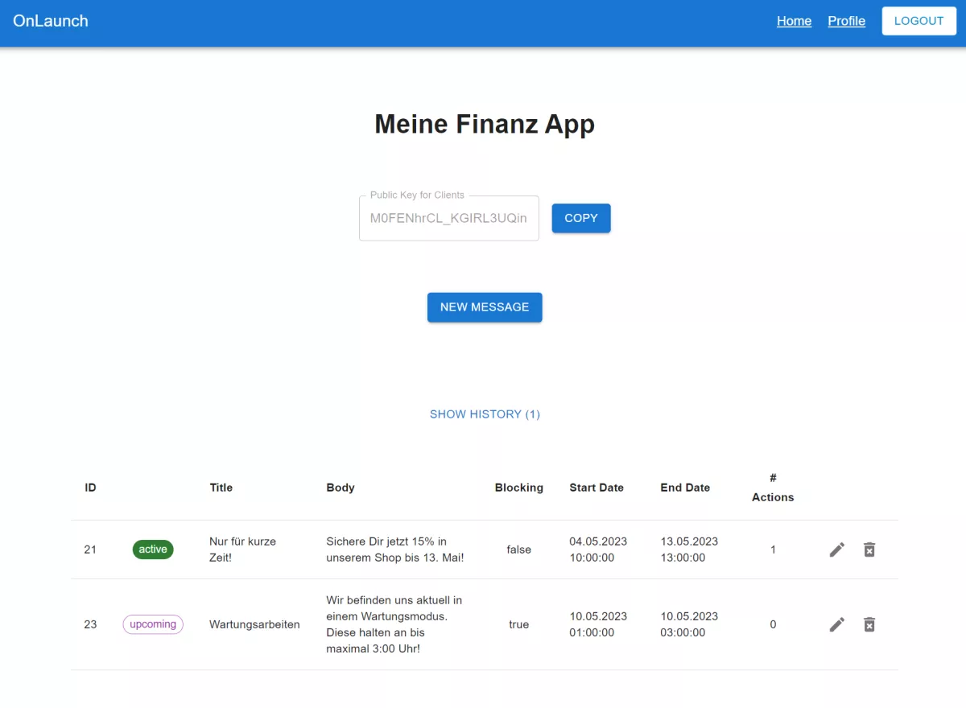Screen dimensions: 966x708
Task: Click the Title column header
Action: [x=221, y=488]
